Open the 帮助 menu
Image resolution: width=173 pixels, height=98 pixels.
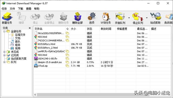37,9
